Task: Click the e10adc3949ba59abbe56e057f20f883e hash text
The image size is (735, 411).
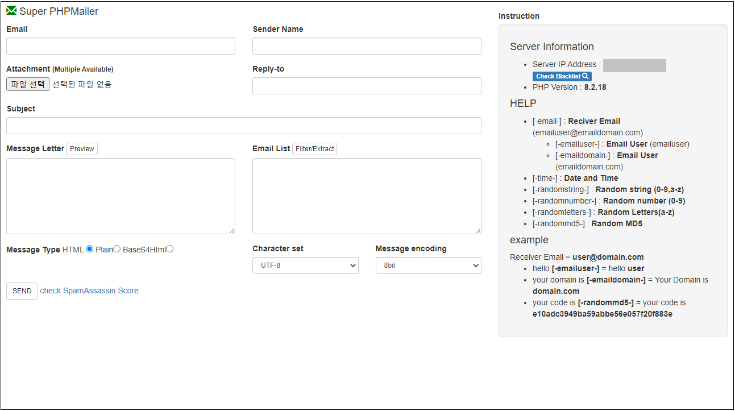Action: click(603, 314)
